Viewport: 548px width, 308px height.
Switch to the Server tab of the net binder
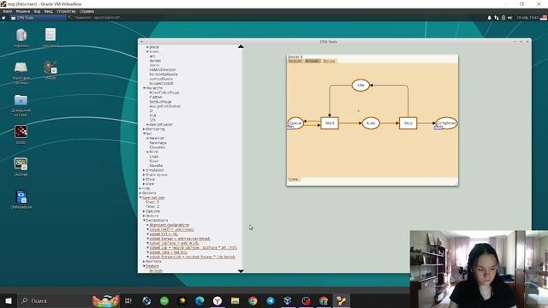coord(329,61)
